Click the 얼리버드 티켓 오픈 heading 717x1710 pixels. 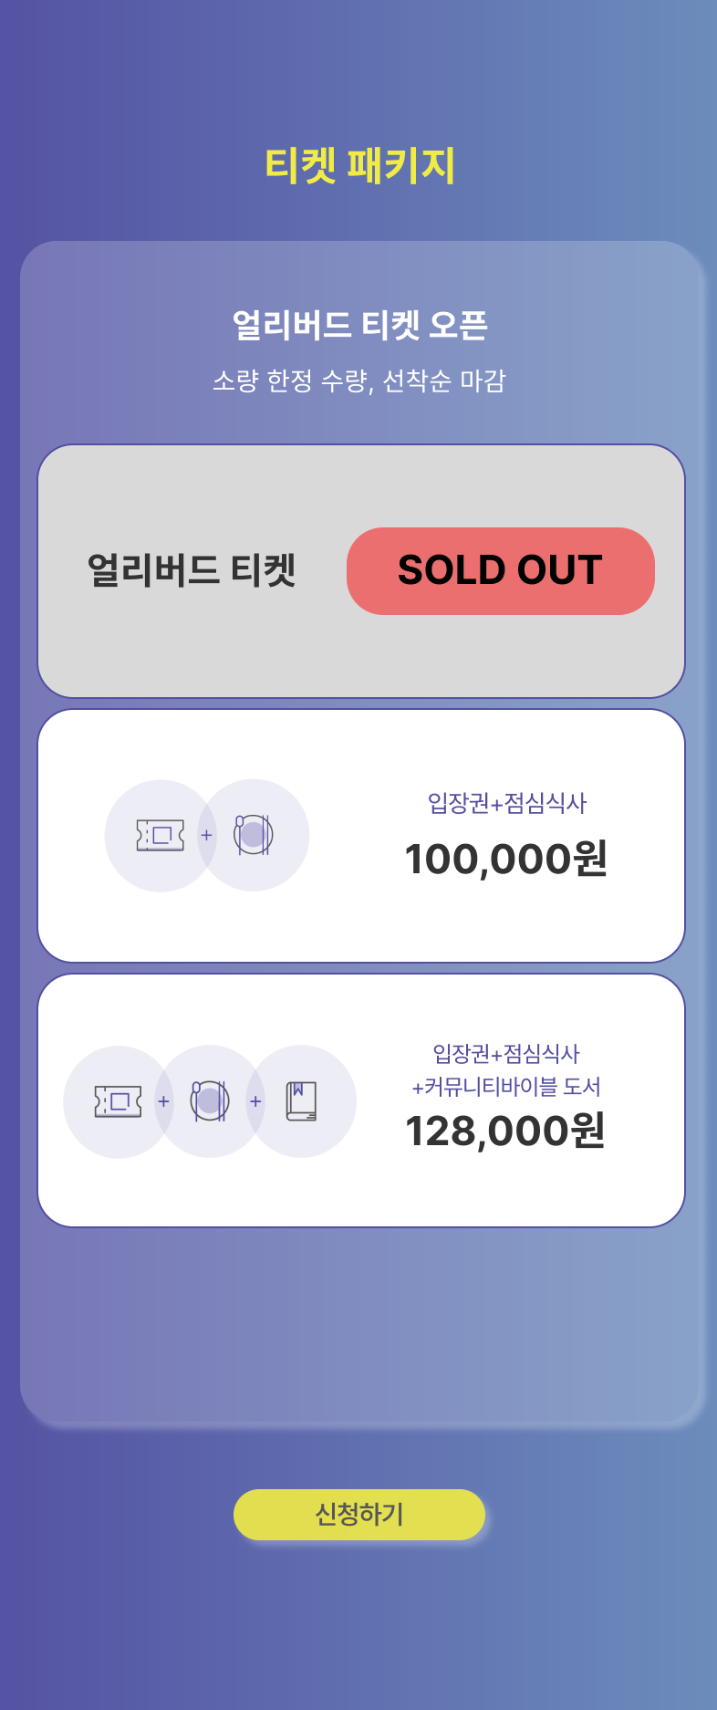pos(359,325)
